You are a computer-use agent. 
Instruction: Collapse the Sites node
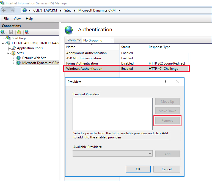8,53
